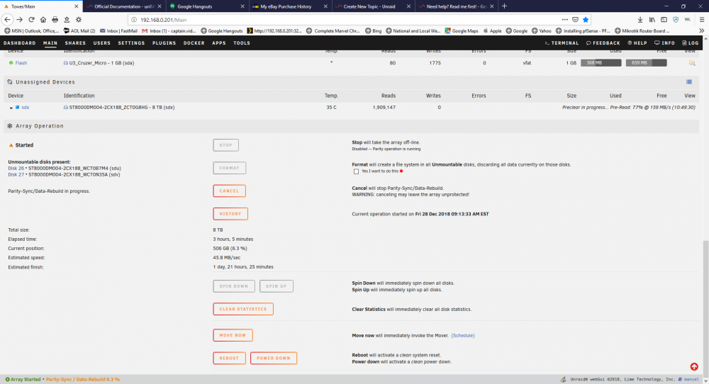
Task: Open the Settings menu
Action: click(x=131, y=43)
